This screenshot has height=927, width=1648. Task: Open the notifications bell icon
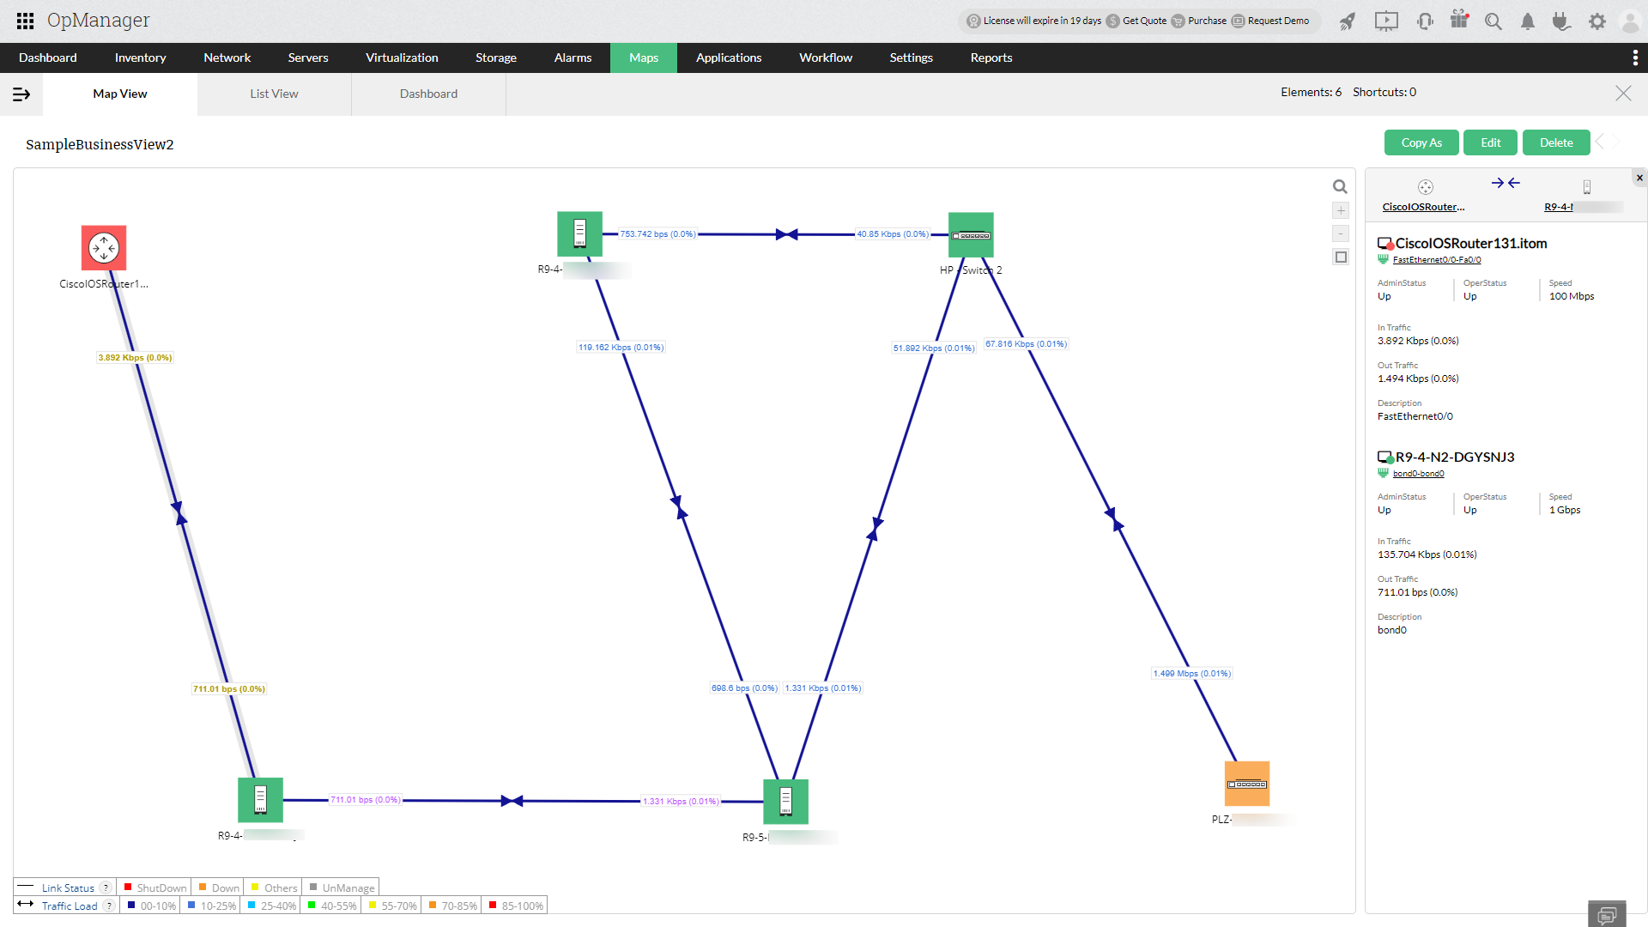[x=1527, y=21]
